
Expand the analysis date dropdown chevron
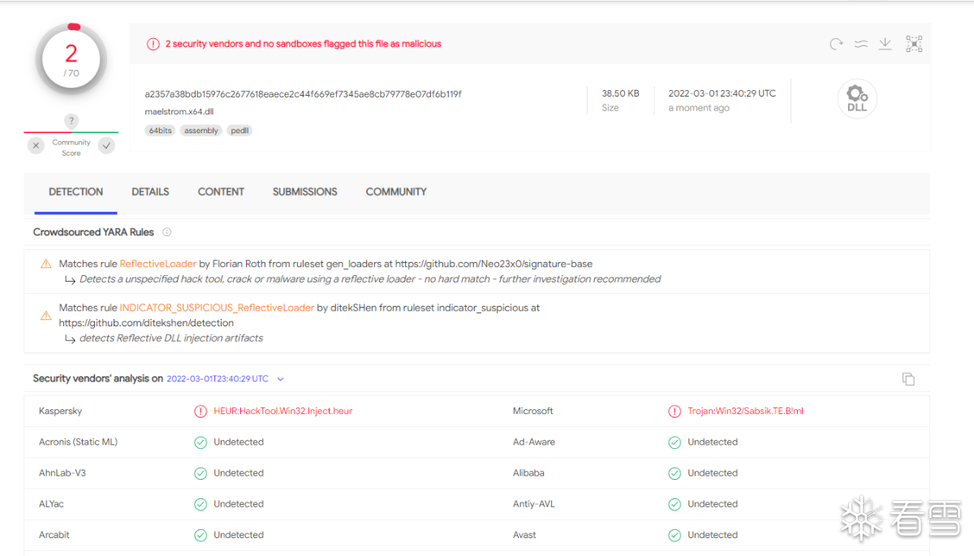(281, 379)
